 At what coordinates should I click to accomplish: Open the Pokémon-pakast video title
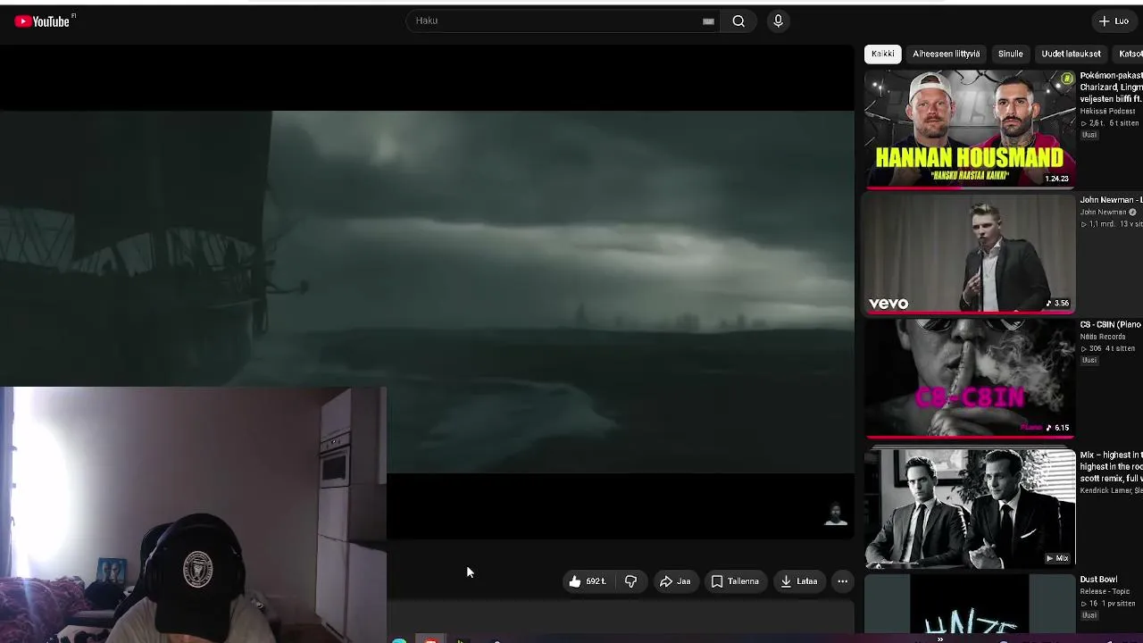(x=1111, y=88)
